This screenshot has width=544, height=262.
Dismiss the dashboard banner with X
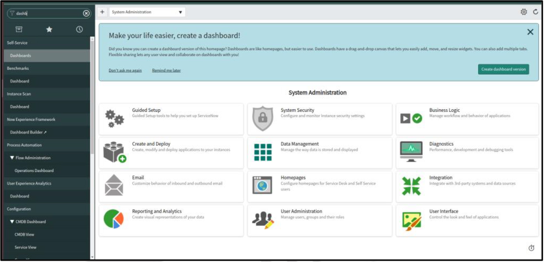tap(530, 32)
